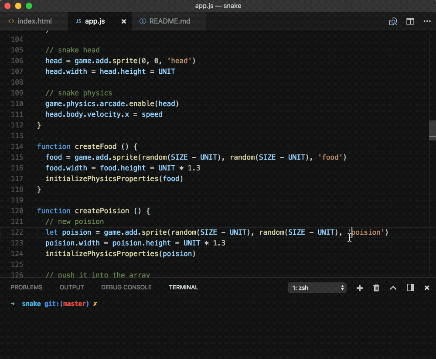
Task: Show the OUTPUT panel tab
Action: 72,287
